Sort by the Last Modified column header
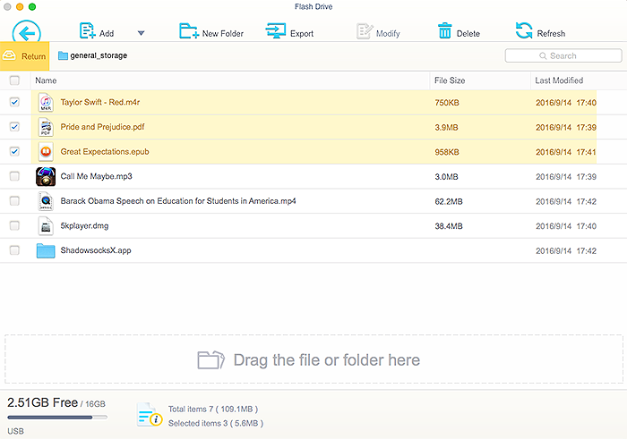Viewport: 627px width, 439px height. (559, 80)
